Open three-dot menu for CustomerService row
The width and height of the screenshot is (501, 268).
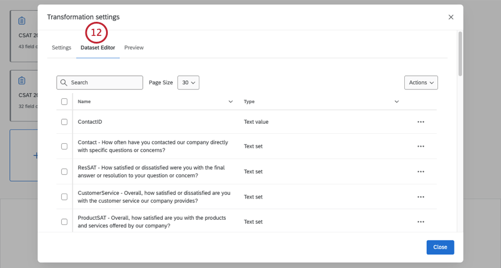pyautogui.click(x=420, y=197)
